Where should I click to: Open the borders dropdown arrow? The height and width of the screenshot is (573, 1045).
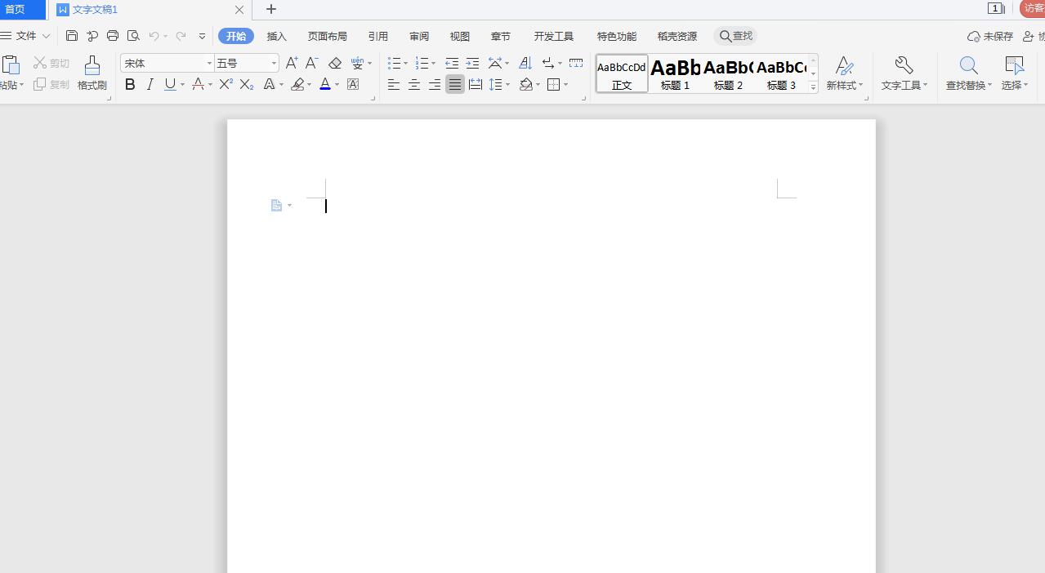pos(566,85)
